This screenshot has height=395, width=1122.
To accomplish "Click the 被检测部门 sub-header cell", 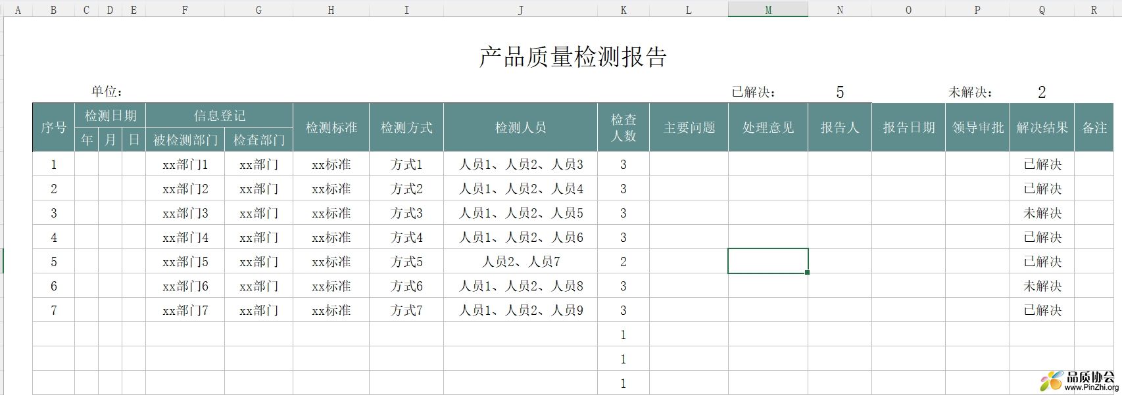I will pyautogui.click(x=185, y=140).
